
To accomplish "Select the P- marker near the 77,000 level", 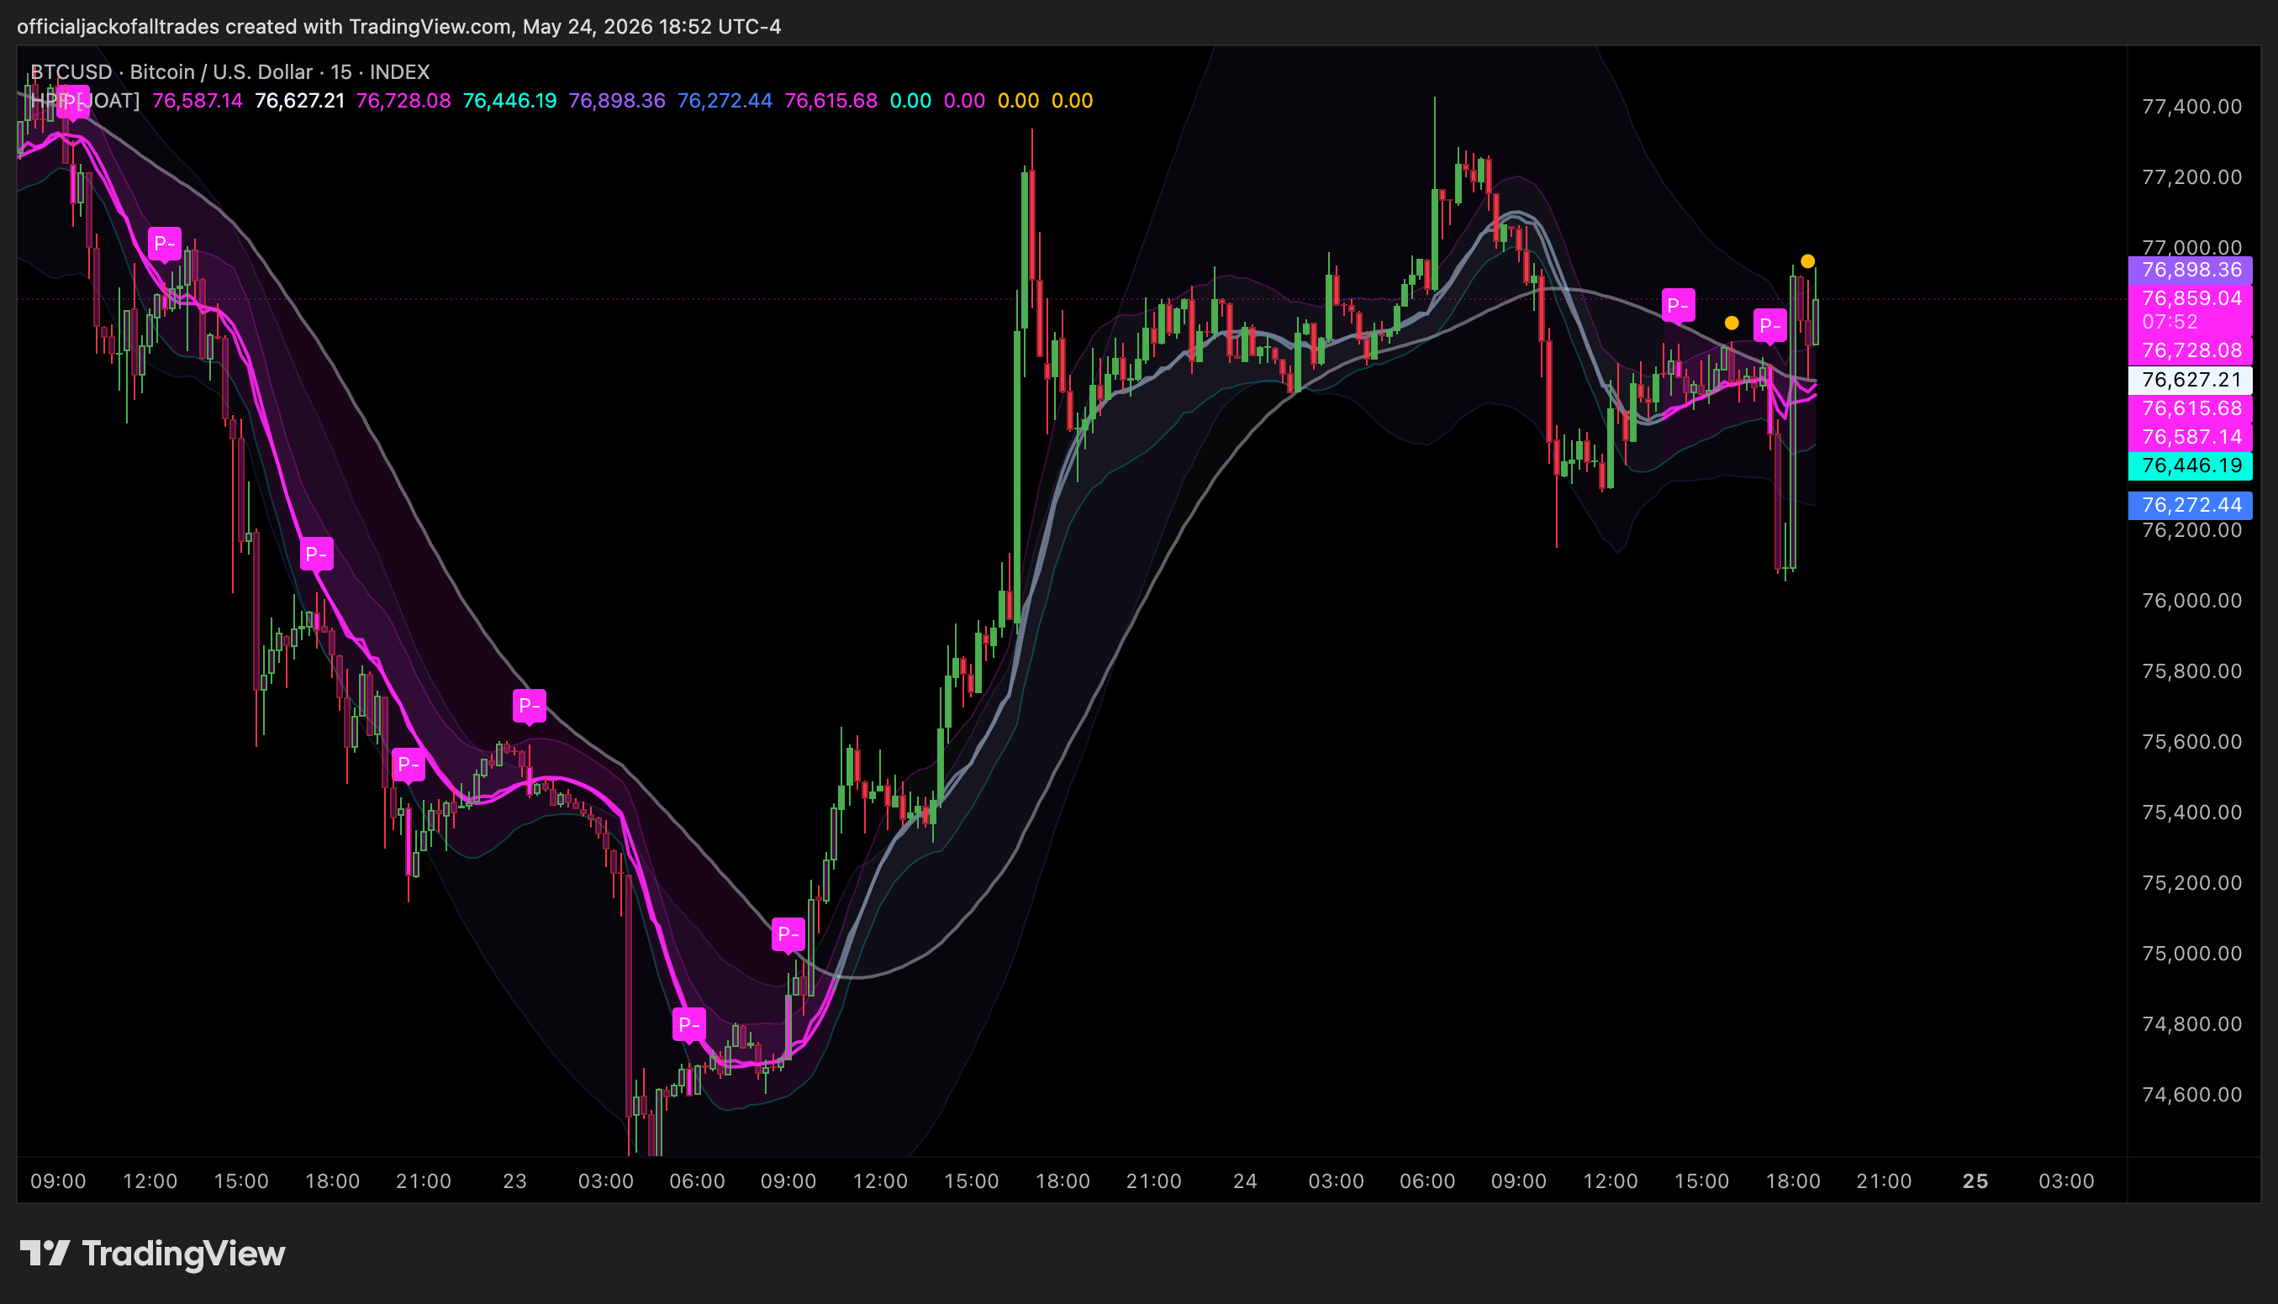I will click(165, 244).
